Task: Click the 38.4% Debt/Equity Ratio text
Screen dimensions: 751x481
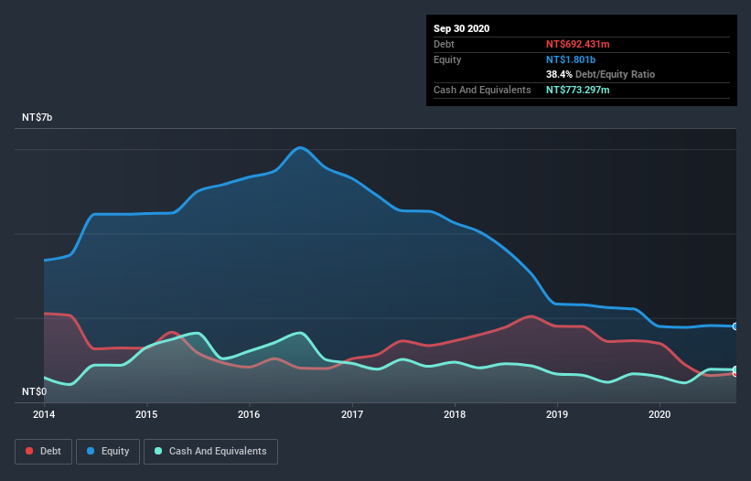Action: [601, 74]
